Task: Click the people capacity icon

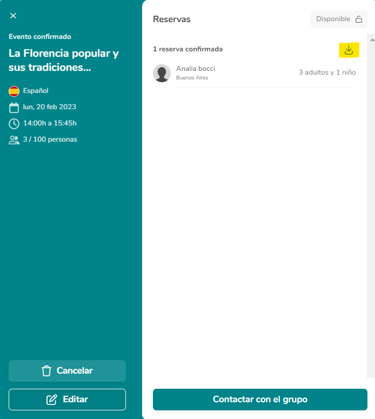Action: pyautogui.click(x=14, y=140)
